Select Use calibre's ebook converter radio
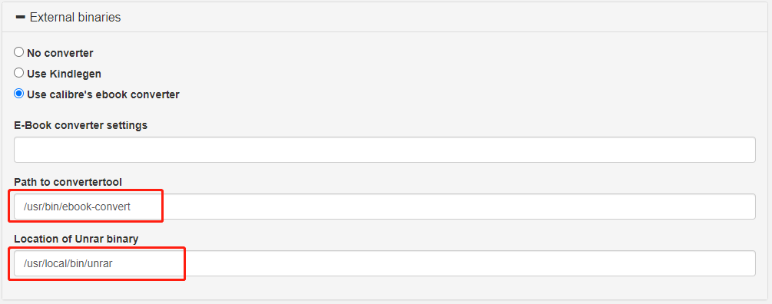The width and height of the screenshot is (772, 304). 18,94
